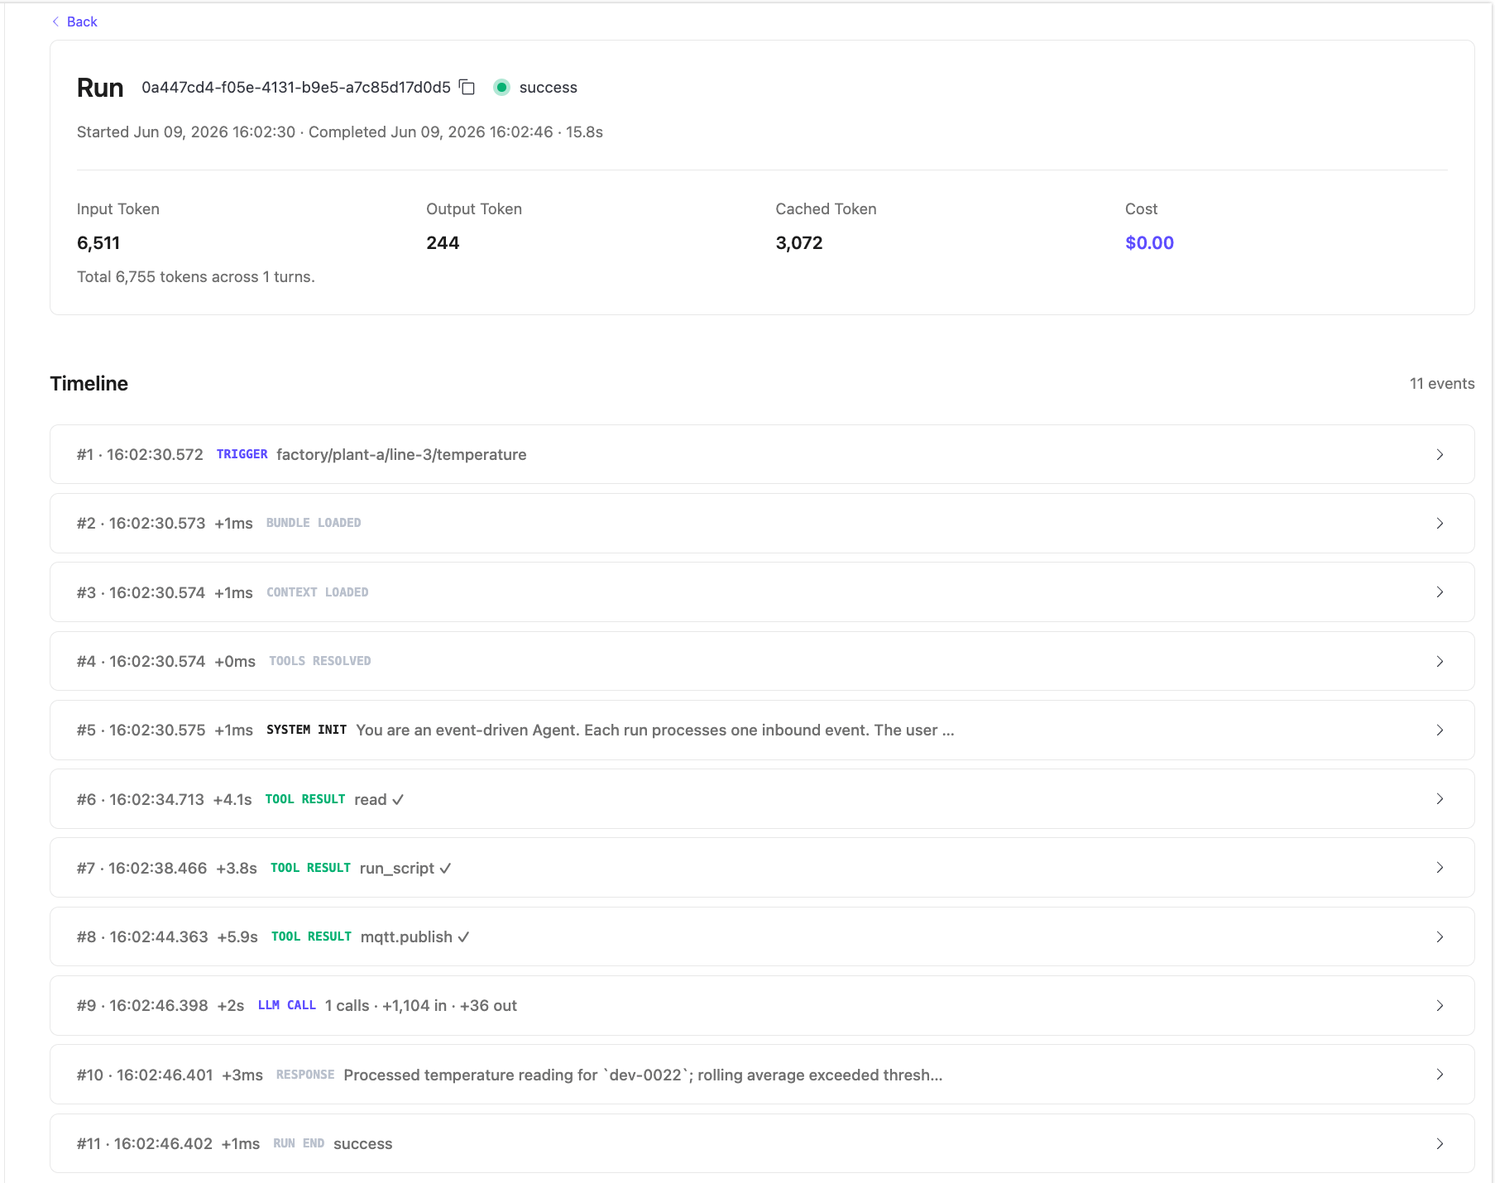
Task: Expand the #2 BUNDLE LOADED event chevron
Action: [1440, 523]
